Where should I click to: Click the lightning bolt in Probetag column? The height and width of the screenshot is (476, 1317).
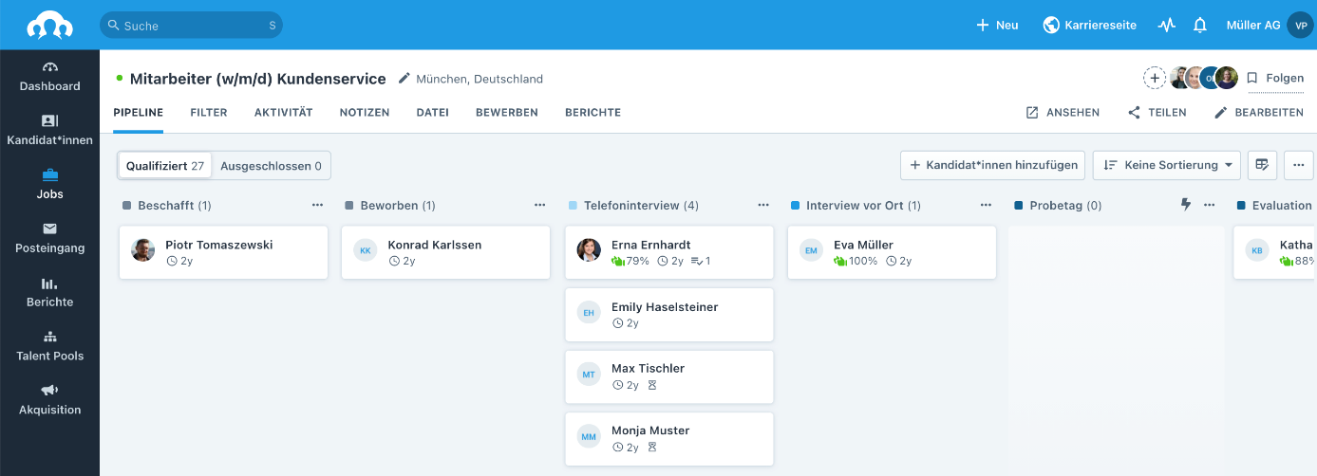(x=1185, y=205)
